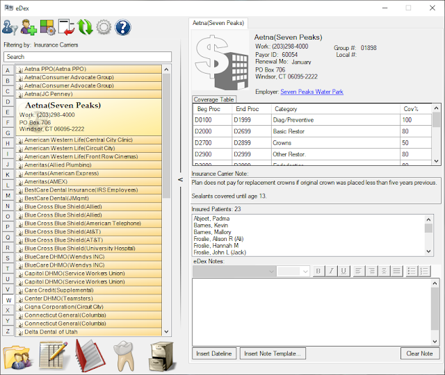Select Cigna Corporation(Circuit City) carrier
The height and width of the screenshot is (375, 445).
[89, 307]
